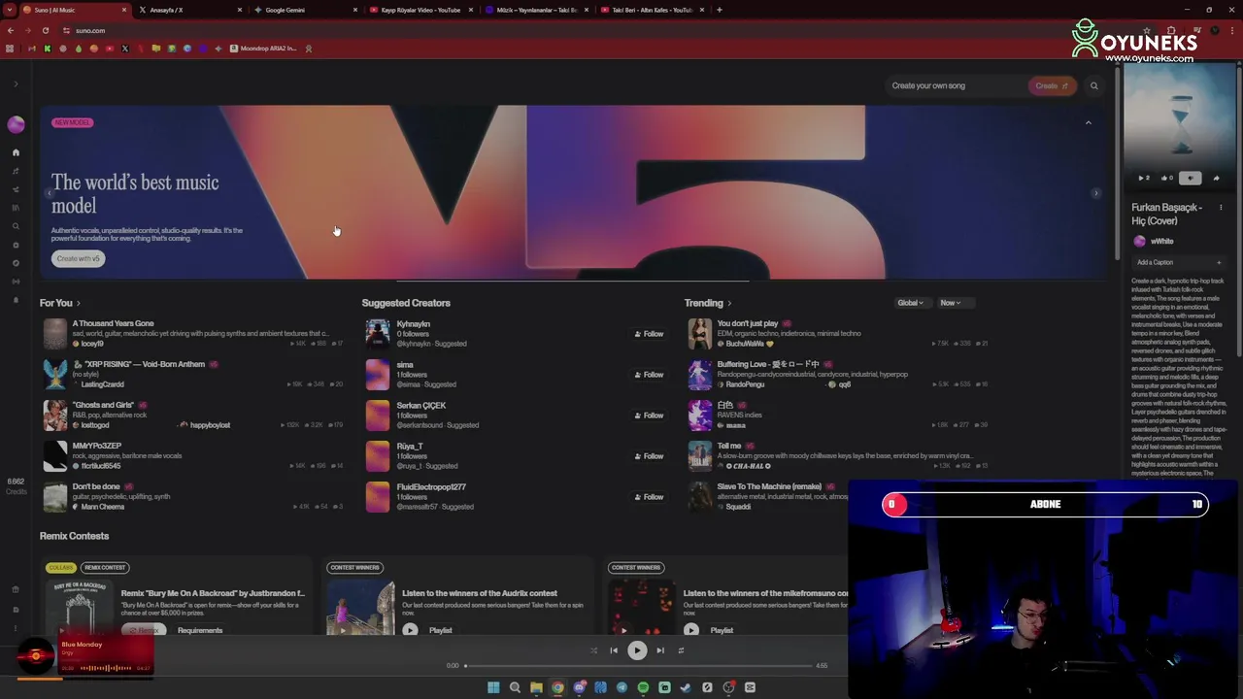This screenshot has height=699, width=1243.
Task: Collapse the v5 banner with the up chevron
Action: tap(1088, 123)
